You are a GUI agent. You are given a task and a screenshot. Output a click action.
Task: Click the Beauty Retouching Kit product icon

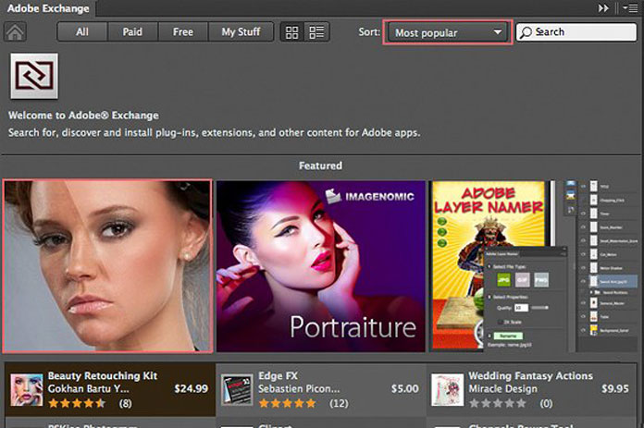tap(26, 389)
